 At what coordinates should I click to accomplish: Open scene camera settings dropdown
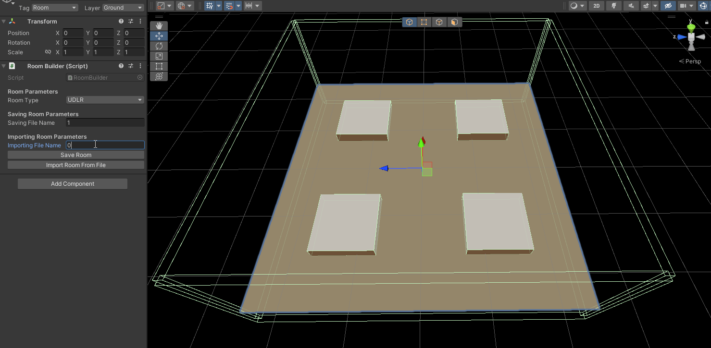pyautogui.click(x=686, y=6)
